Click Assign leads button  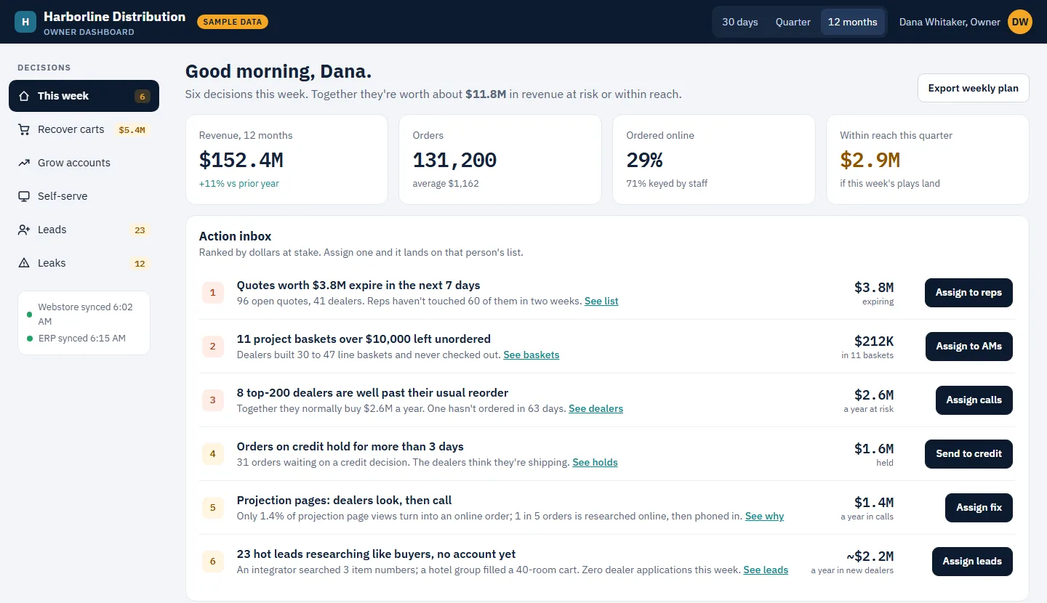click(973, 562)
